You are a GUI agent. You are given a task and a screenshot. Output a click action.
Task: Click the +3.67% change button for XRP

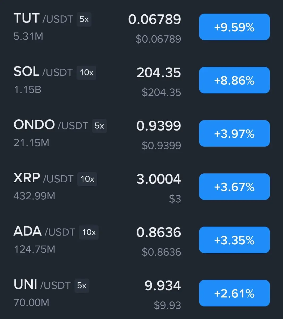234,187
